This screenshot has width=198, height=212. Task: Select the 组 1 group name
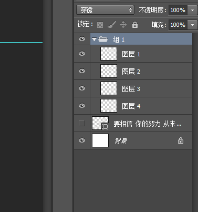[119, 39]
